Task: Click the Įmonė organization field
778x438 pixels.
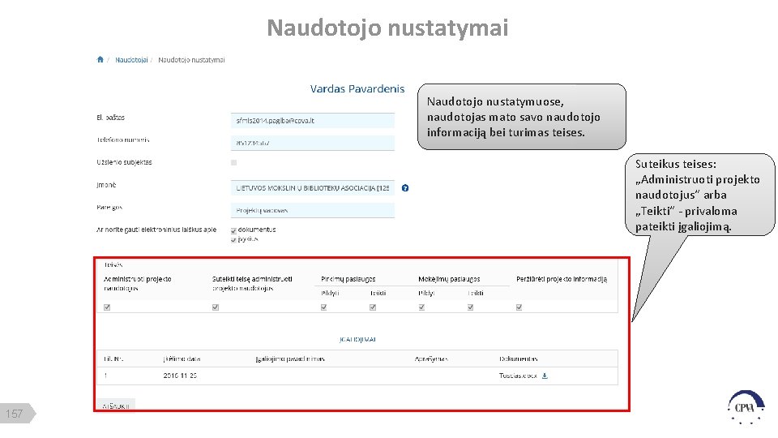Action: (x=313, y=188)
